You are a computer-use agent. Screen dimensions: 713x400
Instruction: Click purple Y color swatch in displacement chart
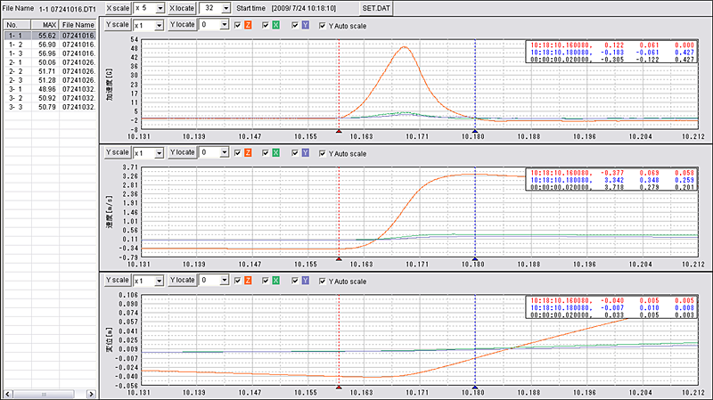305,281
